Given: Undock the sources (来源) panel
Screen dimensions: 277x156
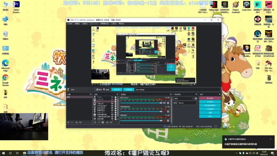Looking at the screenshot, I should [117, 94].
